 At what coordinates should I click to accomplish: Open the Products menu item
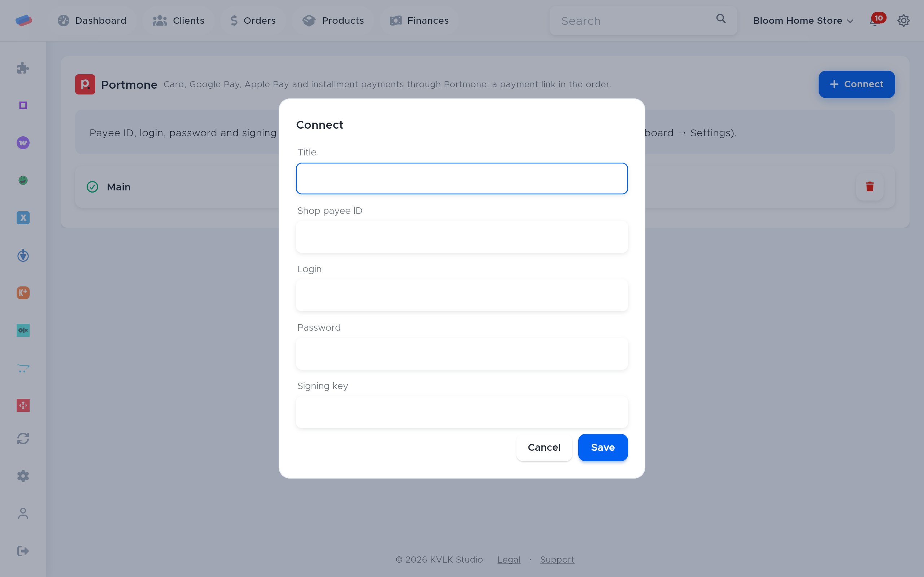tap(332, 21)
